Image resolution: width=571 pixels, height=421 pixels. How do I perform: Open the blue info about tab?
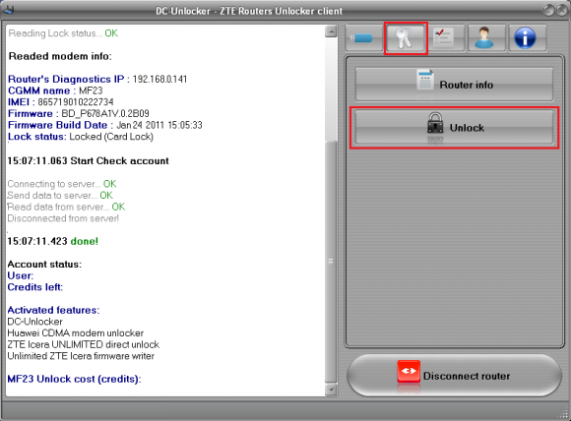pyautogui.click(x=526, y=37)
